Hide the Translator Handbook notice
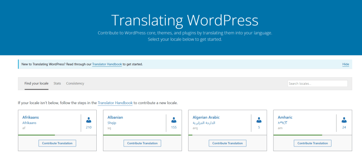Viewport: 362px width, 156px height. coord(346,64)
